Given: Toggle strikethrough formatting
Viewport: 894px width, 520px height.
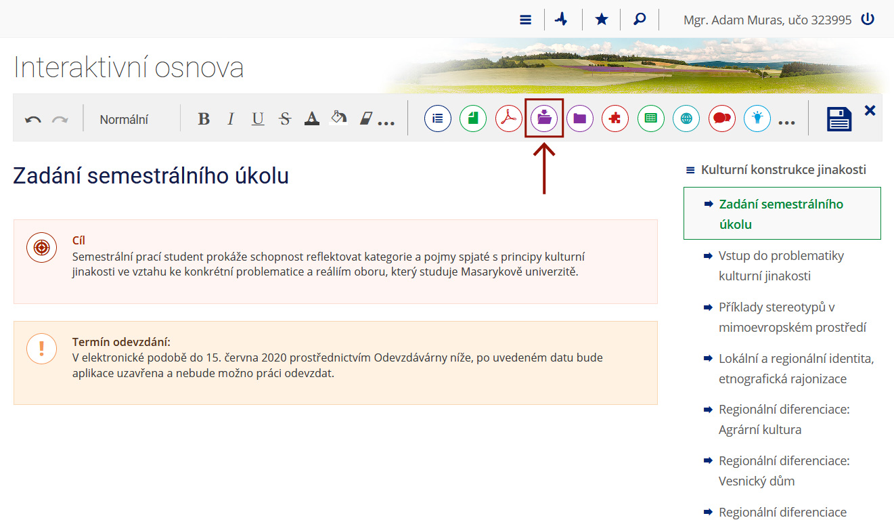Looking at the screenshot, I should click(285, 119).
